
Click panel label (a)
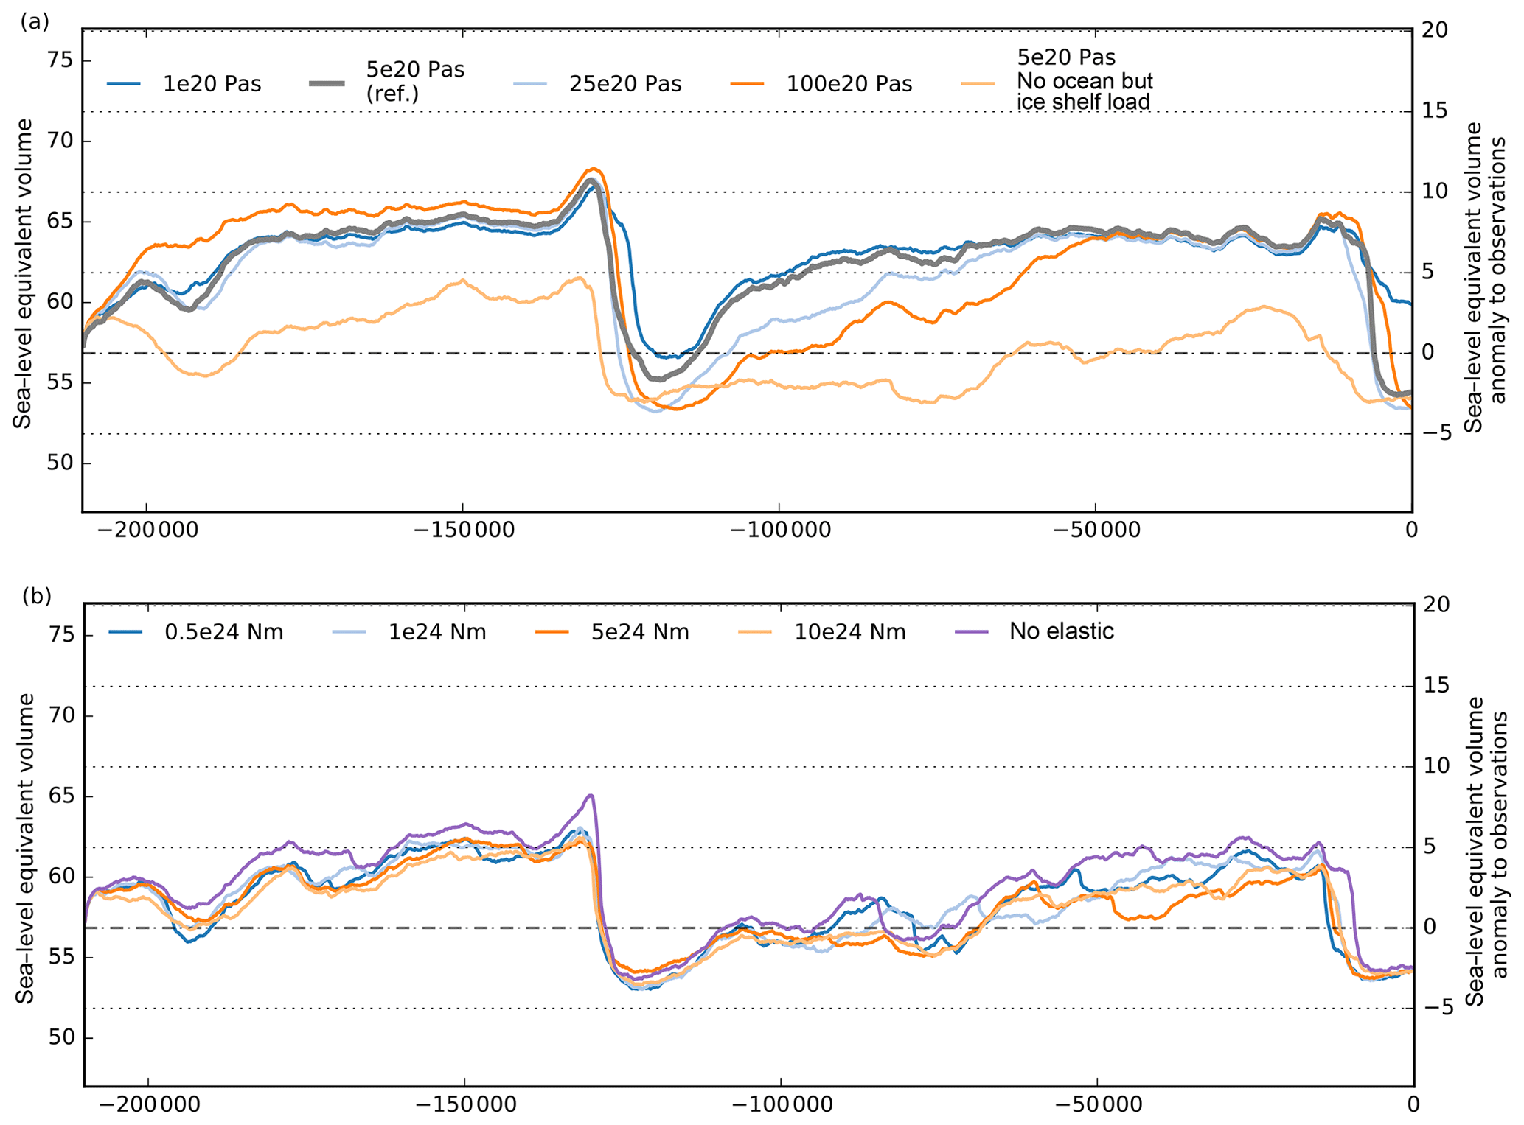click(x=35, y=22)
